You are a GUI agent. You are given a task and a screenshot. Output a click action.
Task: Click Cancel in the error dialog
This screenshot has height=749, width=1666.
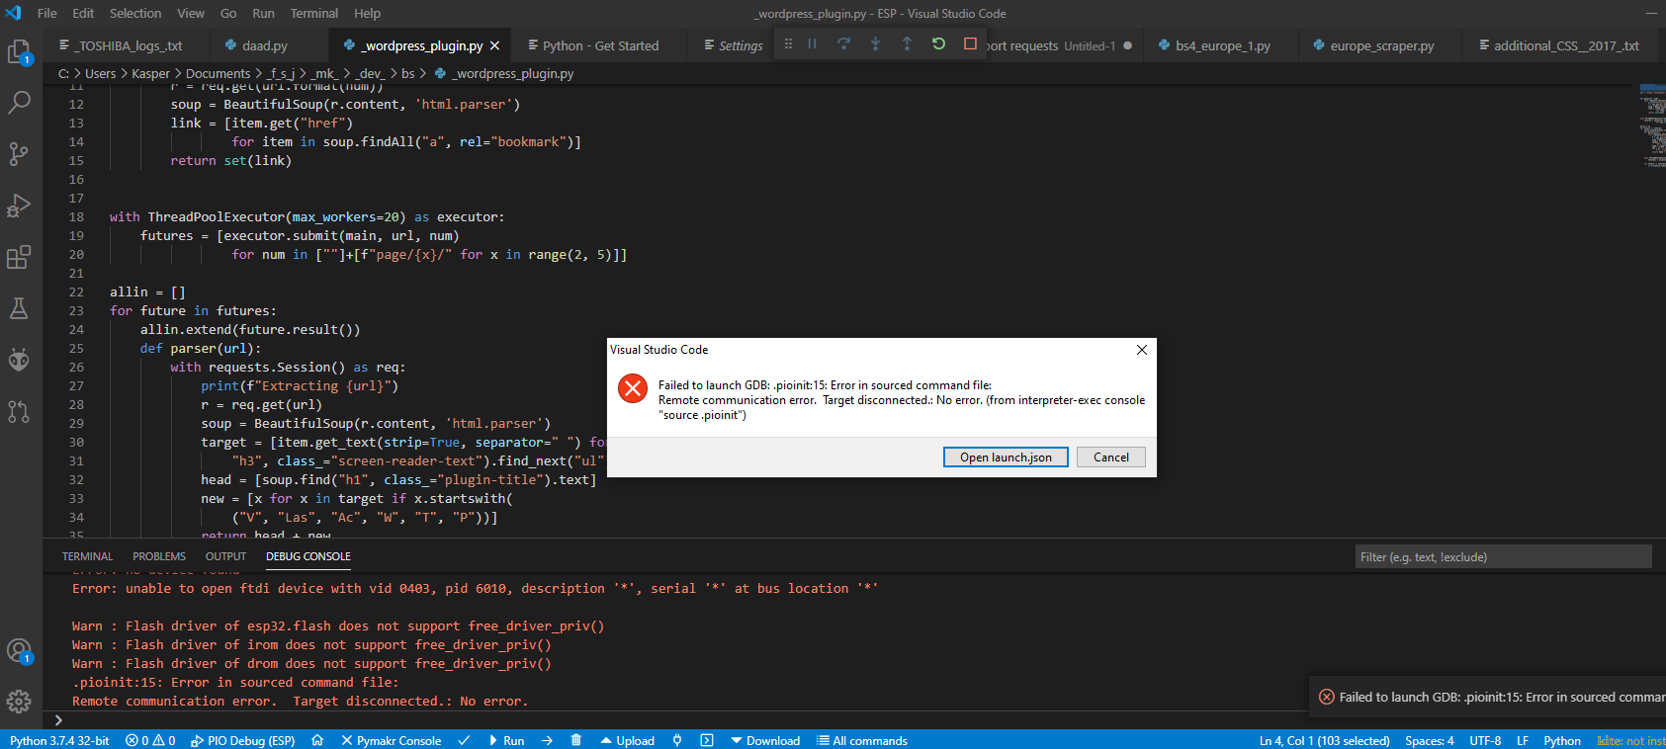pos(1111,457)
